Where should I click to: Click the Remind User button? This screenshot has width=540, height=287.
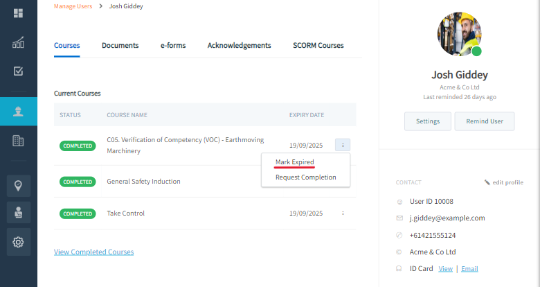pos(485,121)
